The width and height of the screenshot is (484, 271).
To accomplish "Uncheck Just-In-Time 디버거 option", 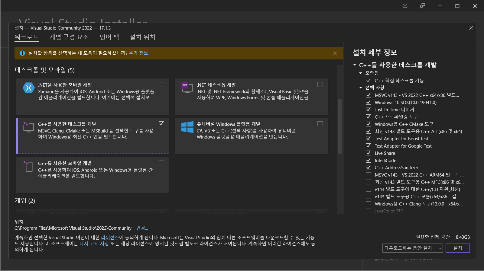I will [369, 110].
